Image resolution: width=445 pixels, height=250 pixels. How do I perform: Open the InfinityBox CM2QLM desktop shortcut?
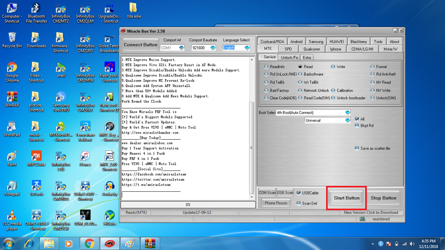click(85, 13)
